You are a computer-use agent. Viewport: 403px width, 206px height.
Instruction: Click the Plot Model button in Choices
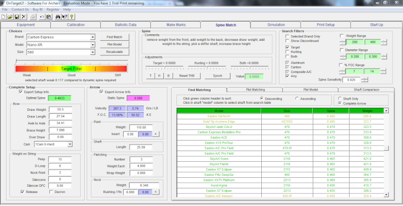[114, 44]
